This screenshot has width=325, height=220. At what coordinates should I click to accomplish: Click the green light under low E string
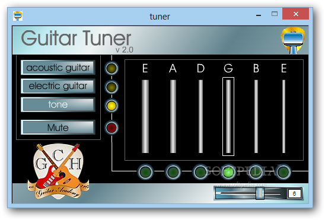[x=145, y=172]
